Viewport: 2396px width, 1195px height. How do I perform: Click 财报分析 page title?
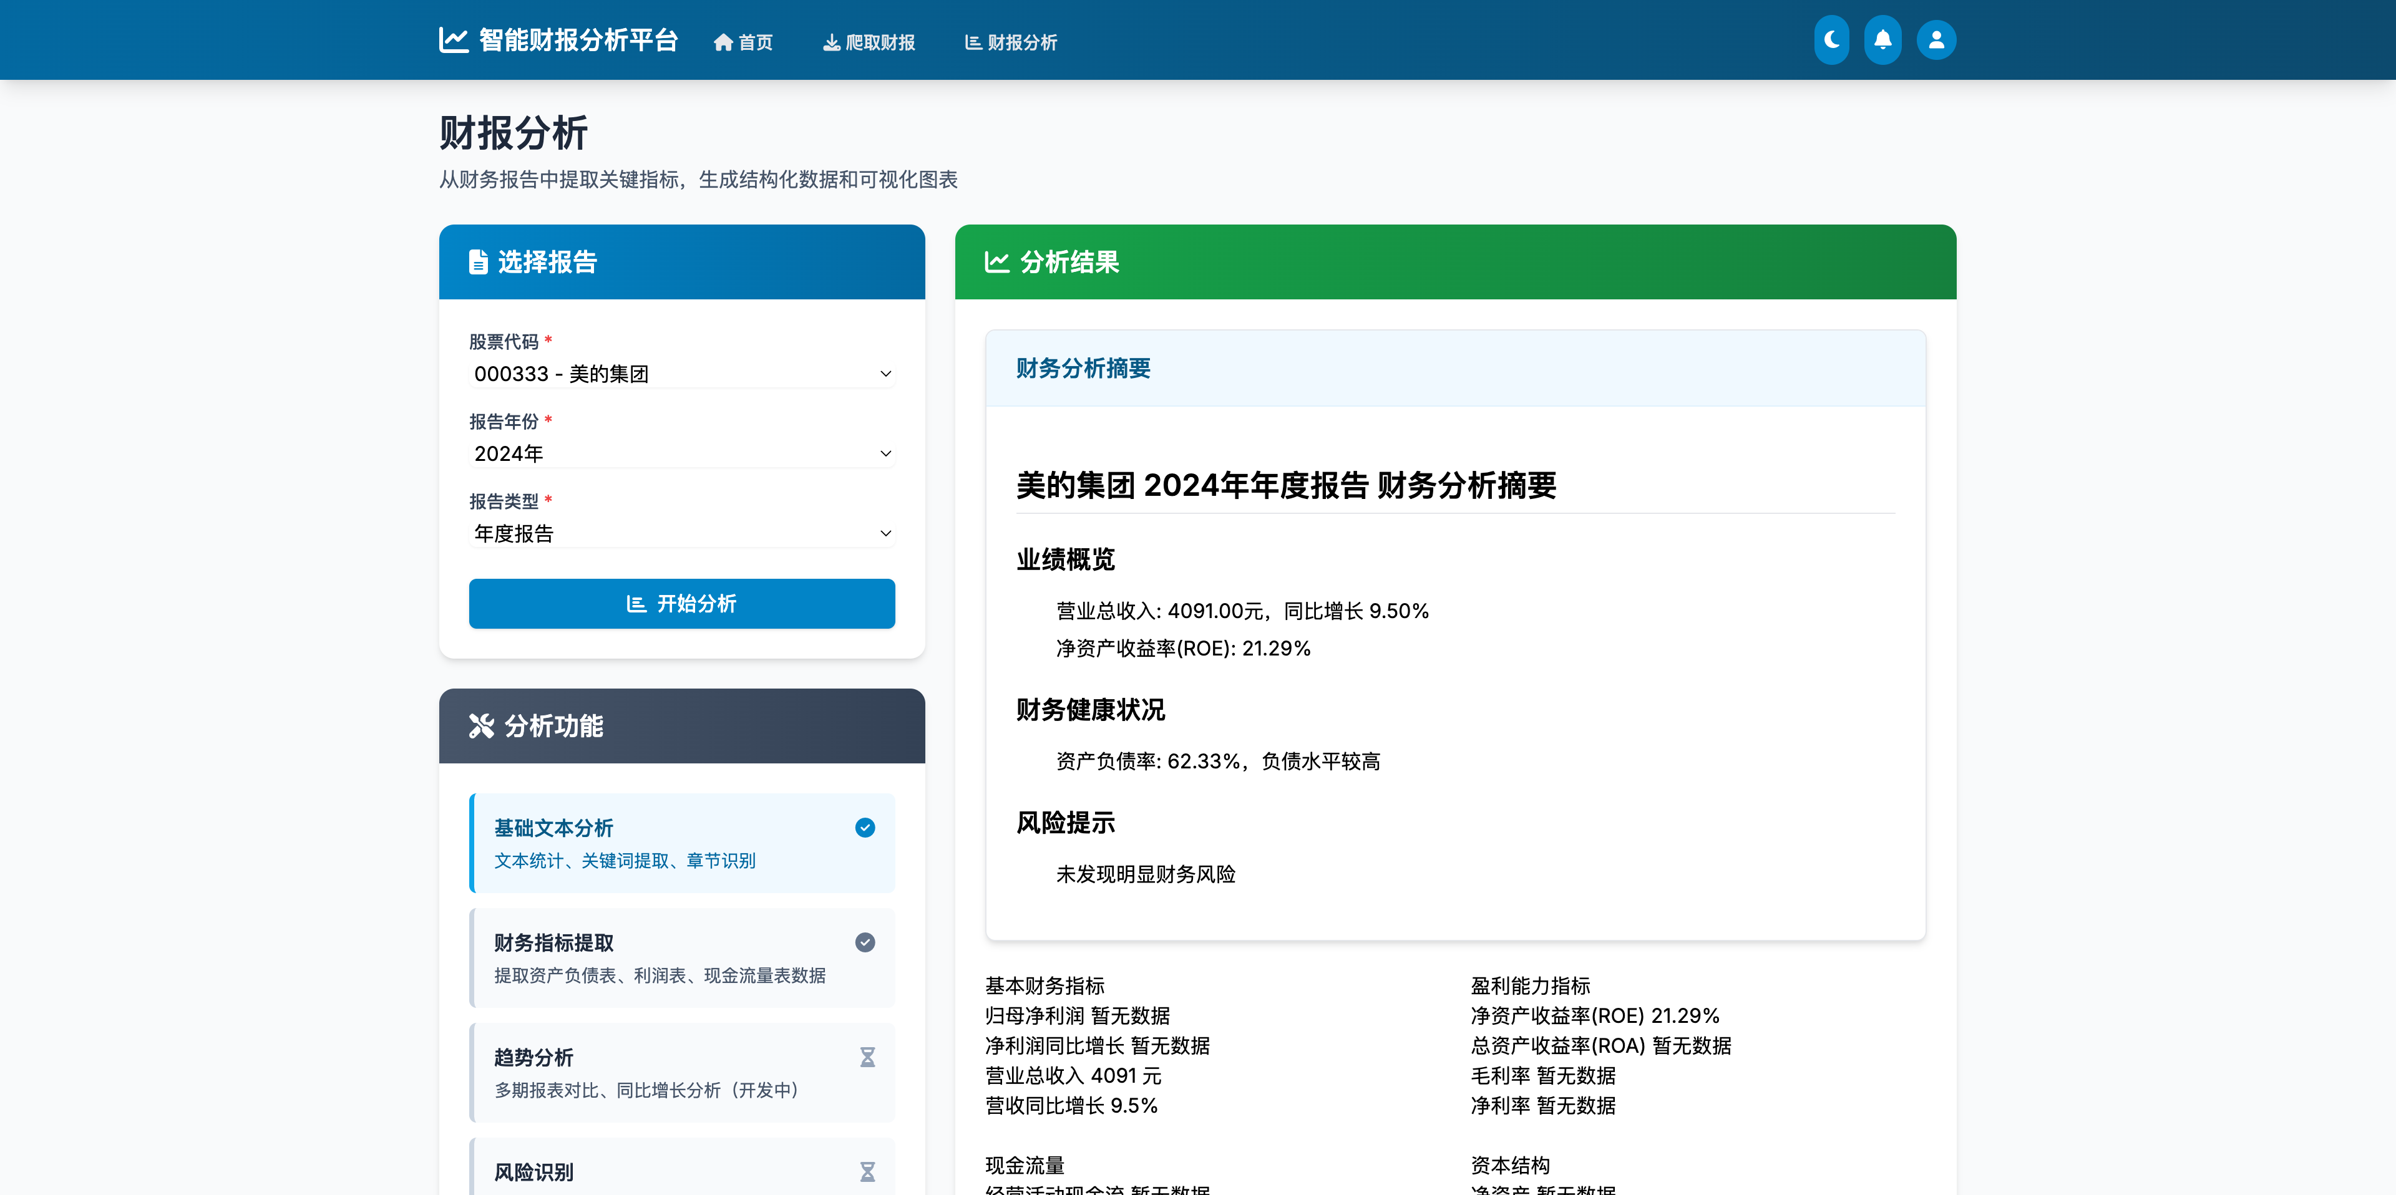514,133
